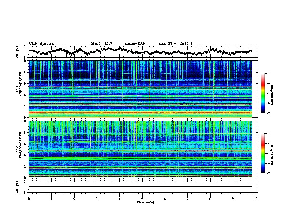Click the time axis tick label "5"
Screen dimensions: 288x223
pos(142,199)
